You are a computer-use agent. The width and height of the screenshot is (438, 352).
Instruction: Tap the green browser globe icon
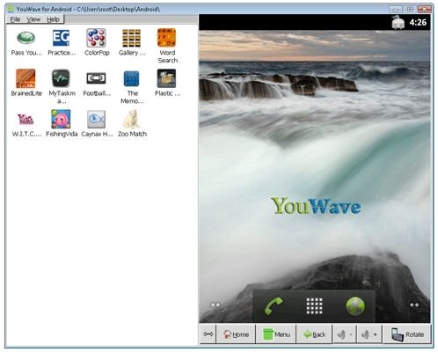tap(355, 306)
